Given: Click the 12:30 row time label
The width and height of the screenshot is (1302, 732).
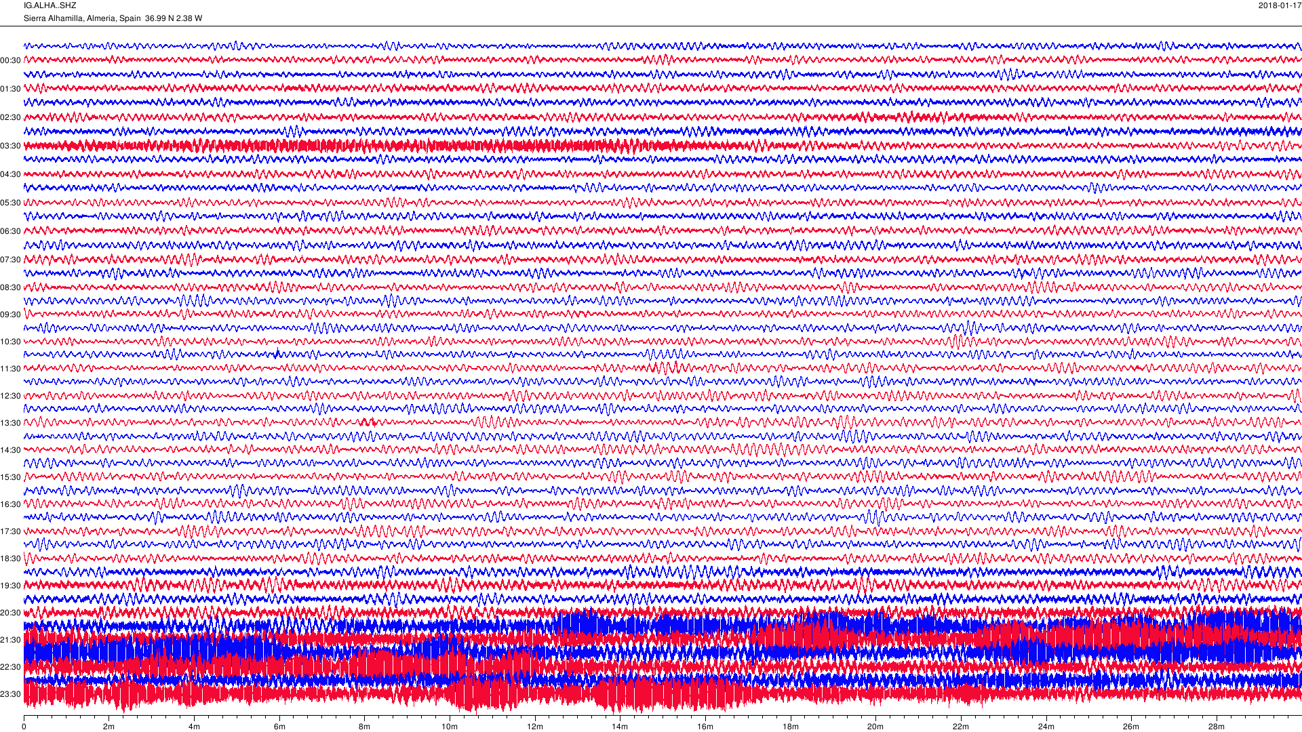Looking at the screenshot, I should (10, 396).
